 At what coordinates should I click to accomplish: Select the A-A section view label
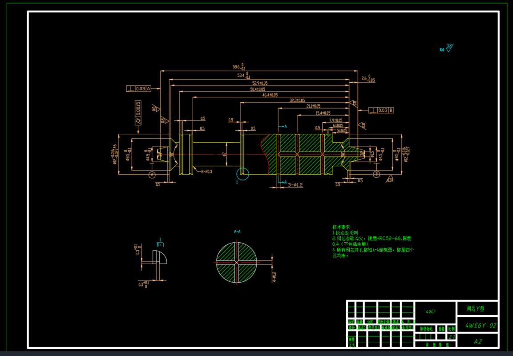237,232
